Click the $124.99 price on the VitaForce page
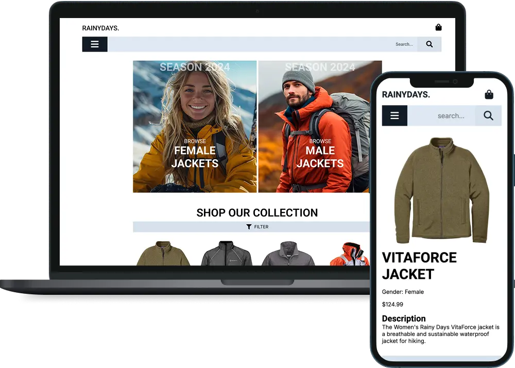This screenshot has width=515, height=368. tap(392, 304)
